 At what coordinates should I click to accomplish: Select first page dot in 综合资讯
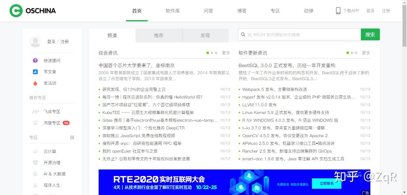[x=208, y=53]
